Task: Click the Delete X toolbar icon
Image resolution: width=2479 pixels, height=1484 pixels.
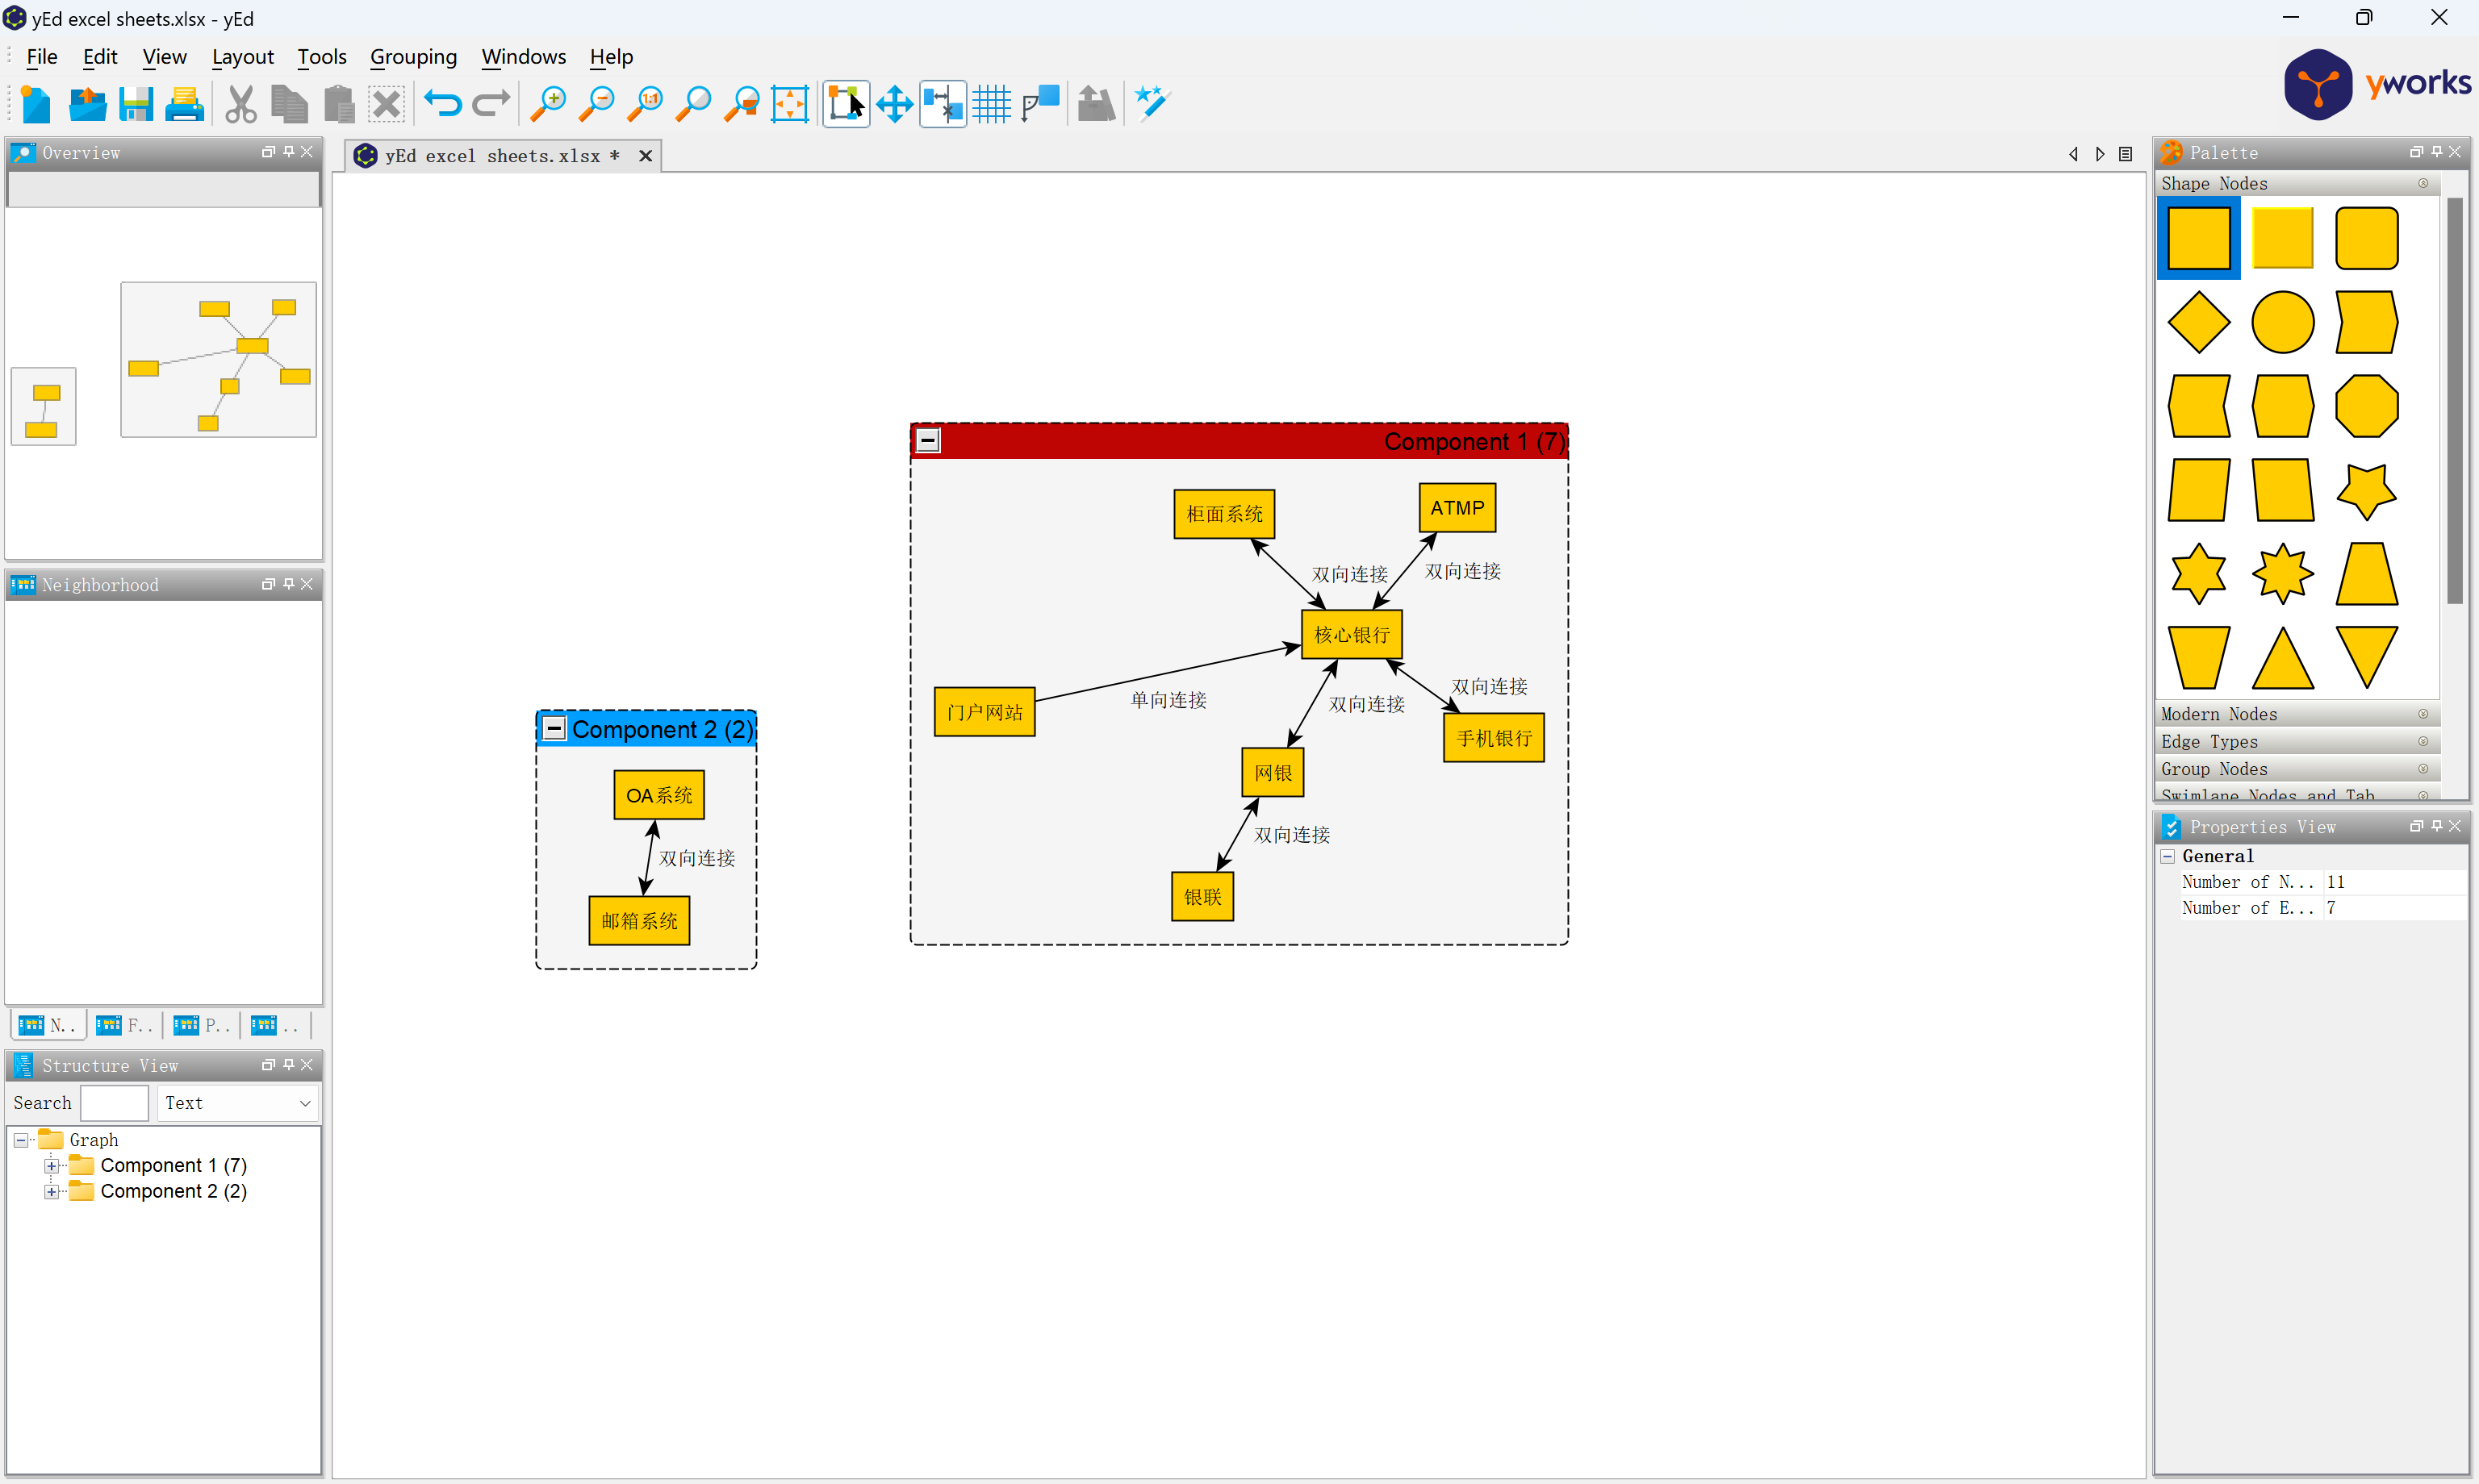Action: [x=387, y=104]
